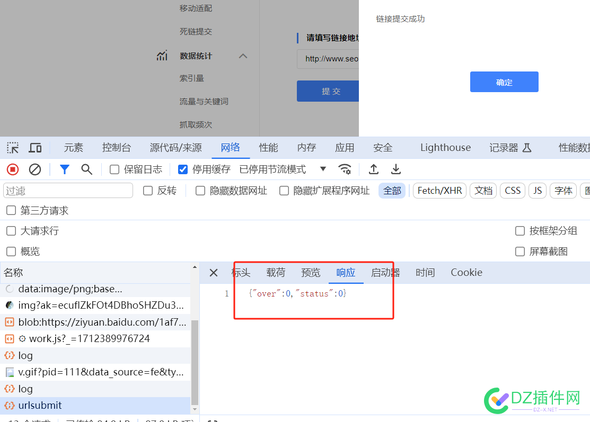Enable 按框架分组 checkbox
This screenshot has width=590, height=422.
520,231
